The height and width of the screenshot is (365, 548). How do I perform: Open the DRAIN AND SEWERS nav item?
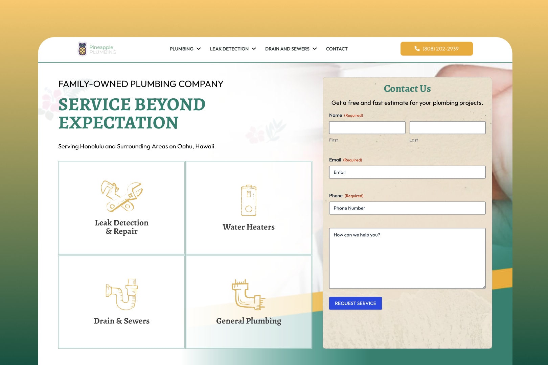coord(287,49)
